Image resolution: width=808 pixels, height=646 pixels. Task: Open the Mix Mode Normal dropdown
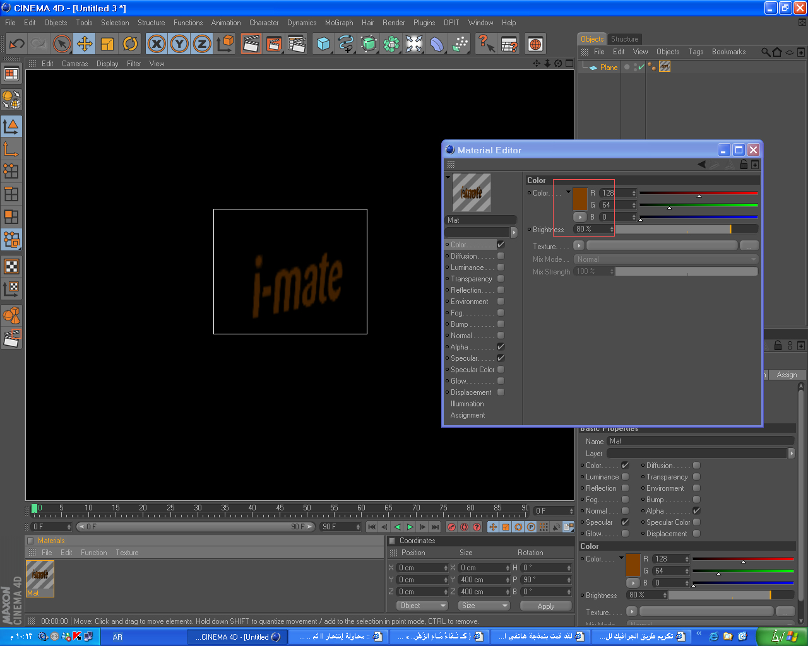666,259
